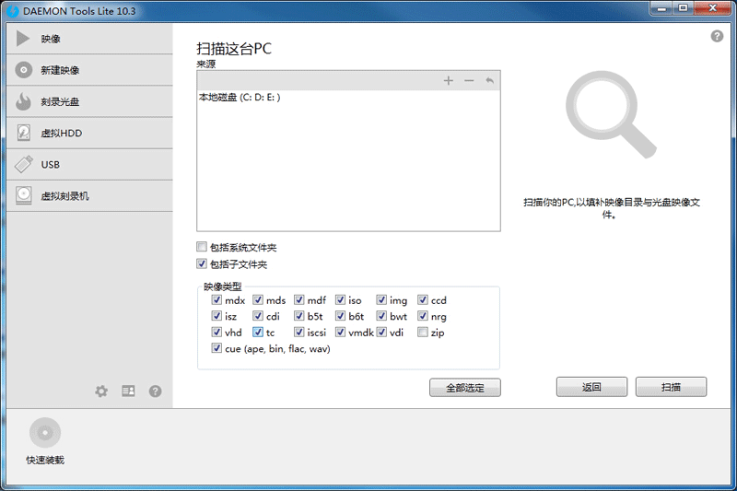
Task: Select 虚拟HDD in the sidebar
Action: pos(89,133)
